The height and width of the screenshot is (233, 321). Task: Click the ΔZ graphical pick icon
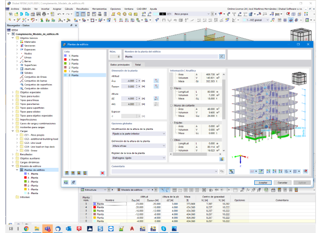pos(156,99)
